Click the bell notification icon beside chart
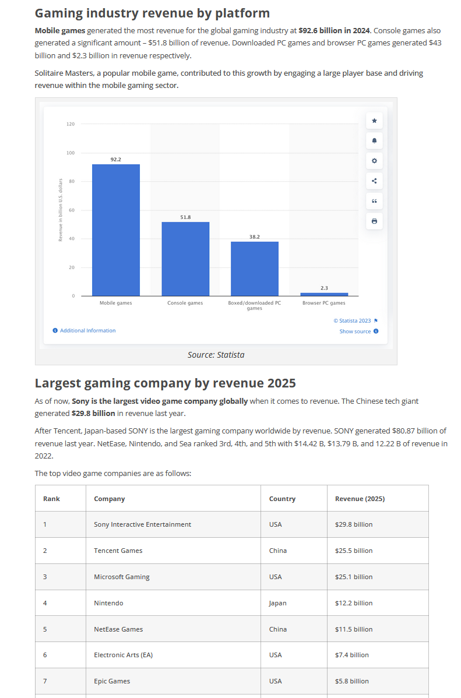Screen dimensions: 461x698 (374, 140)
